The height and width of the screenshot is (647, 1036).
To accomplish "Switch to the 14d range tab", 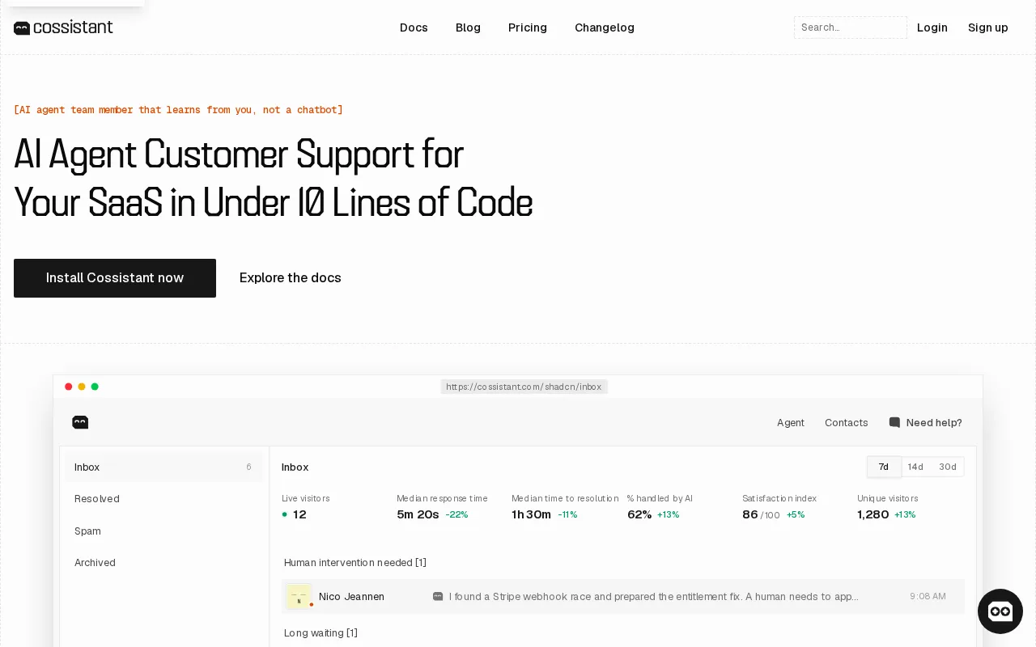I will tap(915, 467).
